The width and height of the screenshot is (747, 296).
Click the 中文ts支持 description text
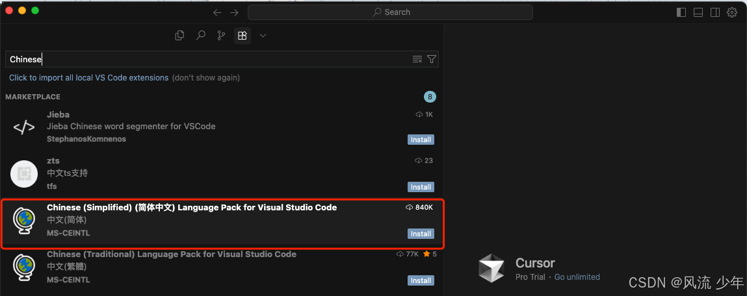click(x=67, y=173)
